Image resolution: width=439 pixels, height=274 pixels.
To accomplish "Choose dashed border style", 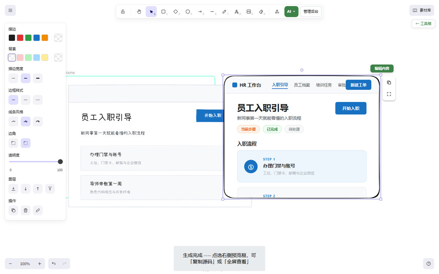I will pos(26,100).
